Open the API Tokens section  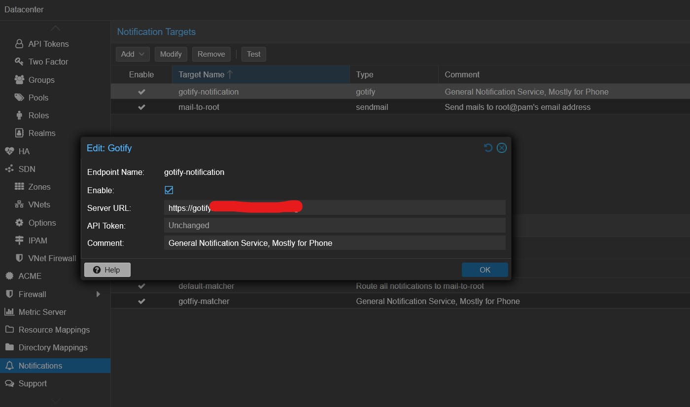click(x=48, y=44)
